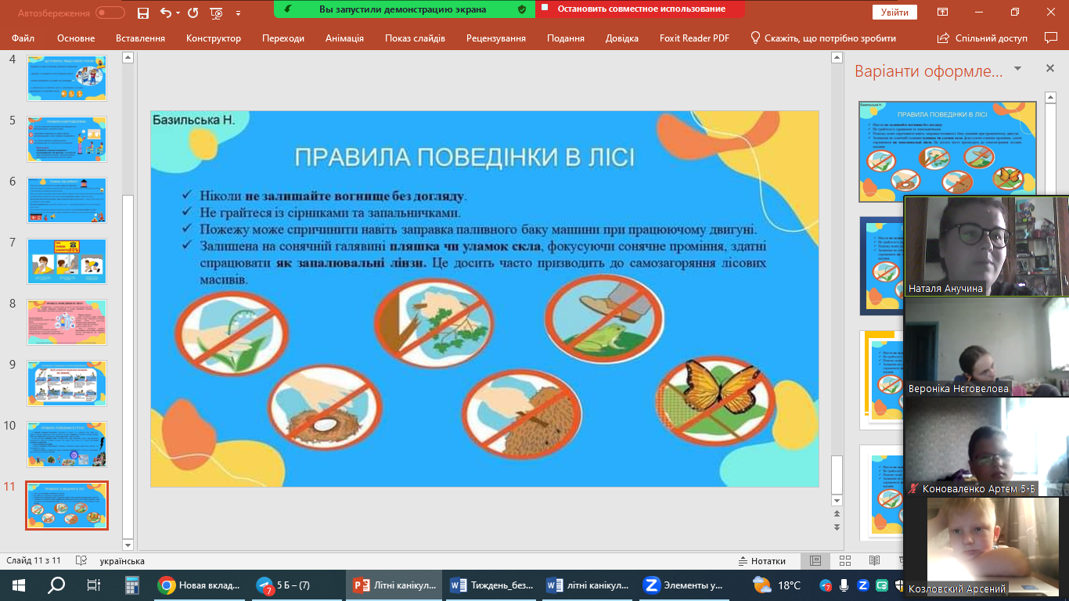Viewport: 1069px width, 601px height.
Task: Switch to Reading view icon
Action: 874,561
